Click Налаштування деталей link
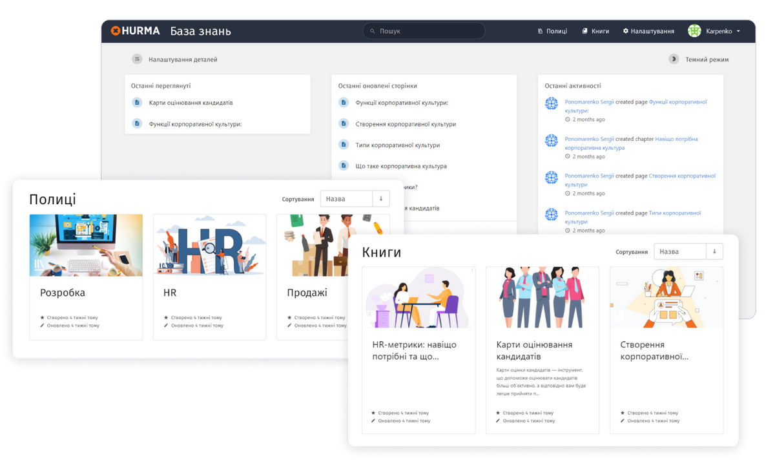 click(x=183, y=59)
